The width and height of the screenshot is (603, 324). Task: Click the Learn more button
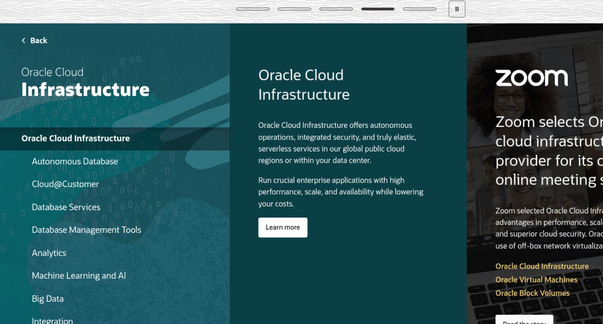coord(283,228)
